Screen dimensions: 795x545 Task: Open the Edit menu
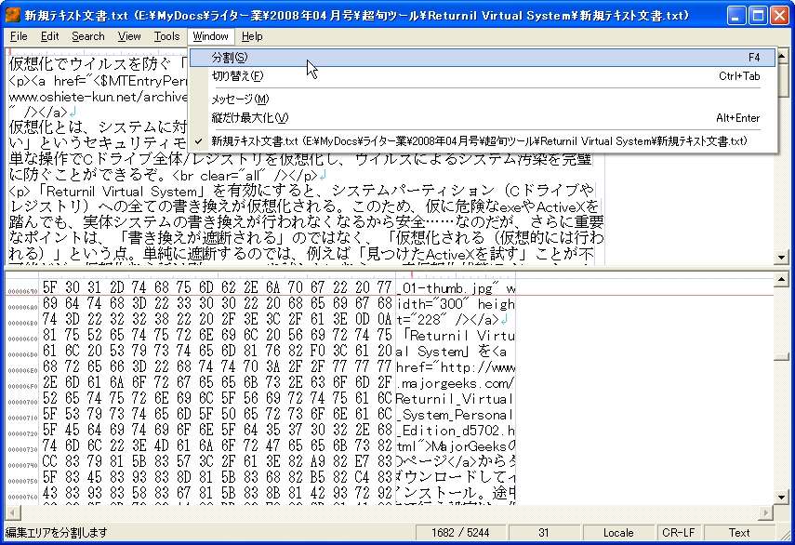[49, 36]
